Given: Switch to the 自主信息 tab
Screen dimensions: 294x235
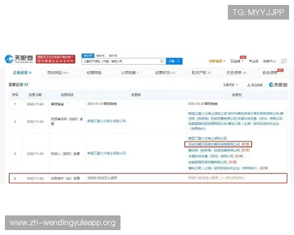Looking at the screenshot, I should pos(270,73).
